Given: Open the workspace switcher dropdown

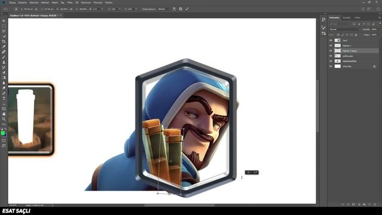Looking at the screenshot, I should (369, 9).
